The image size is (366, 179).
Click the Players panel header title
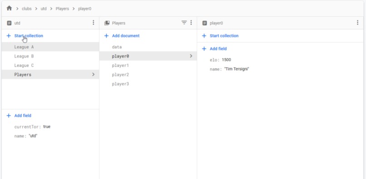pos(119,23)
